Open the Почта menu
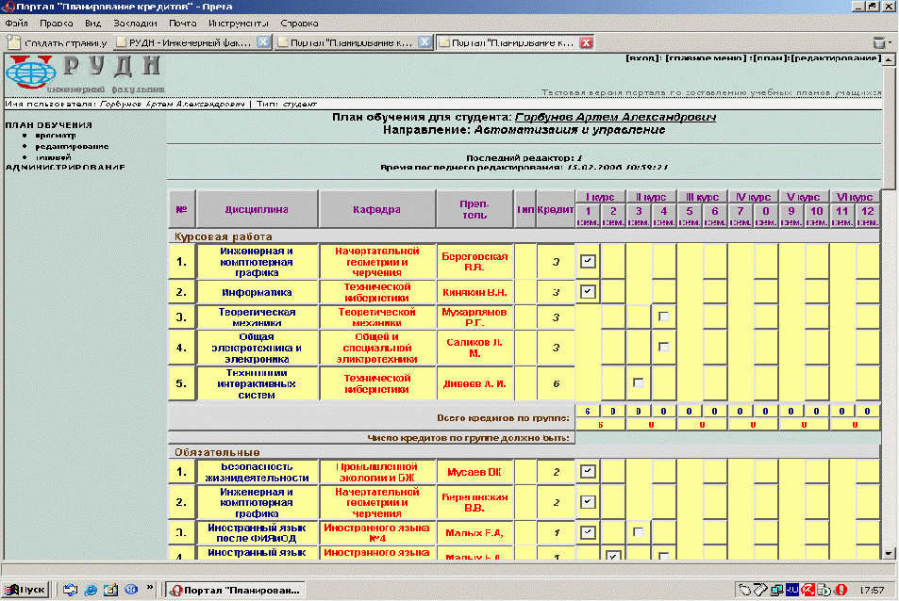 click(183, 24)
